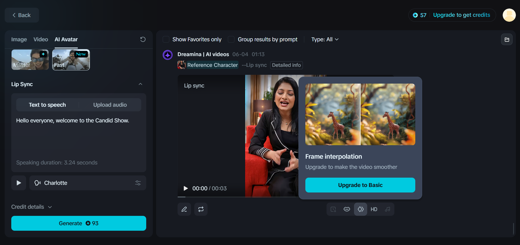Switch to the Video tab
This screenshot has height=245, width=520.
[41, 39]
